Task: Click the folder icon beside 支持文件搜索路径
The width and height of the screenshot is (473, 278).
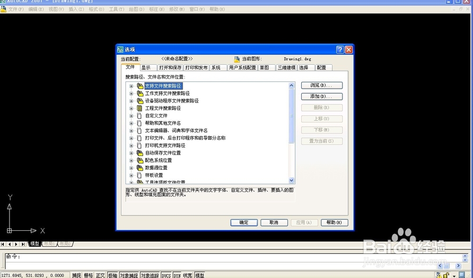Action: tap(140, 86)
